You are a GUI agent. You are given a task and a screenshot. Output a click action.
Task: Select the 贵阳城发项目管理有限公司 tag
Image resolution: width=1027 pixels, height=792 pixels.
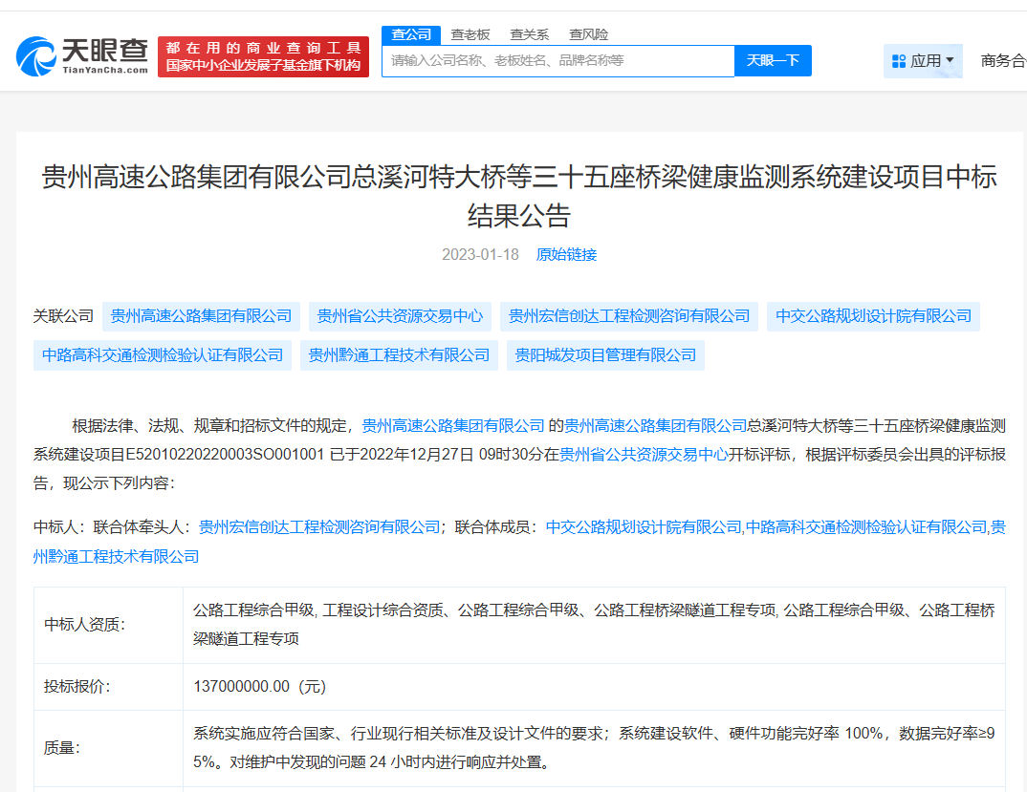605,355
